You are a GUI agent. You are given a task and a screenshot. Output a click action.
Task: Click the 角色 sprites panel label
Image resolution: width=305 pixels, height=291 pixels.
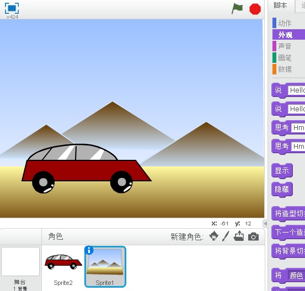(x=56, y=236)
